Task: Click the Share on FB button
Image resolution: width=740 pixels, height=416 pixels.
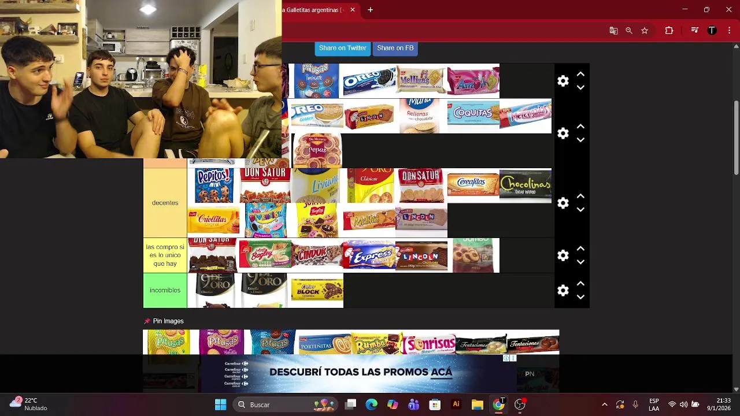Action: pyautogui.click(x=395, y=48)
